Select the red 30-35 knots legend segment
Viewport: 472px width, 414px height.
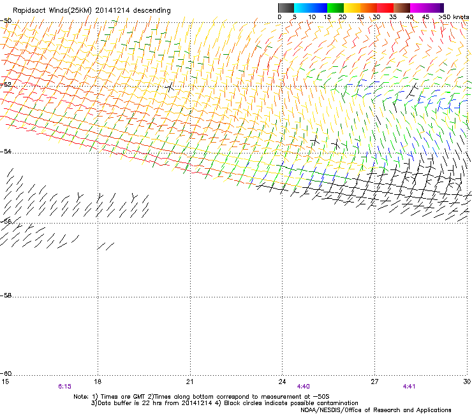(385, 8)
